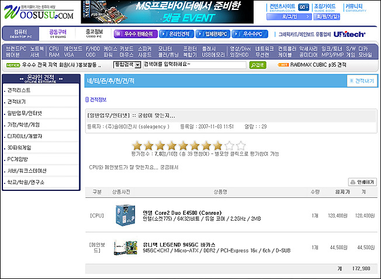Rate with the fifth star
This screenshot has height=279, width=381.
pyautogui.click(x=183, y=145)
